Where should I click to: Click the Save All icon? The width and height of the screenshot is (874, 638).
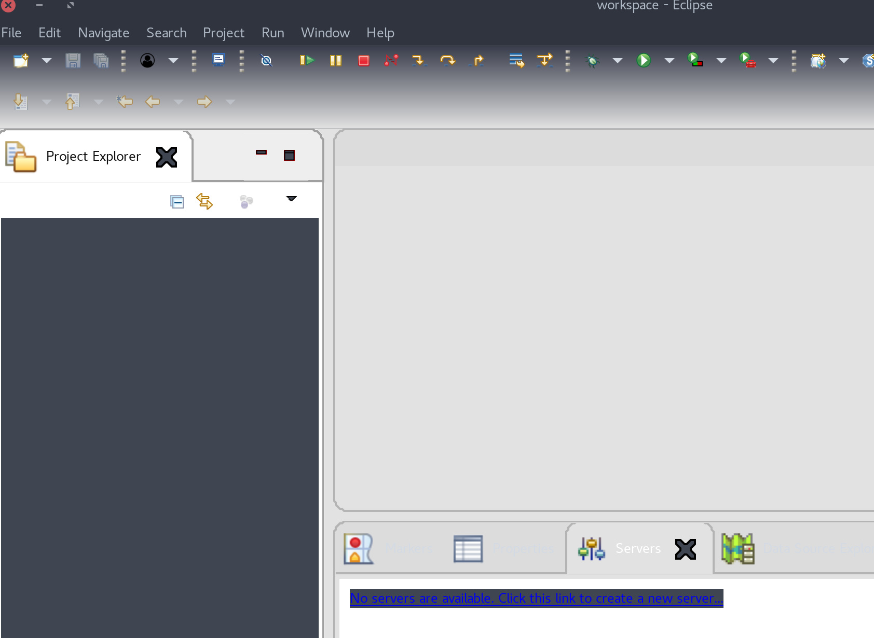click(101, 60)
